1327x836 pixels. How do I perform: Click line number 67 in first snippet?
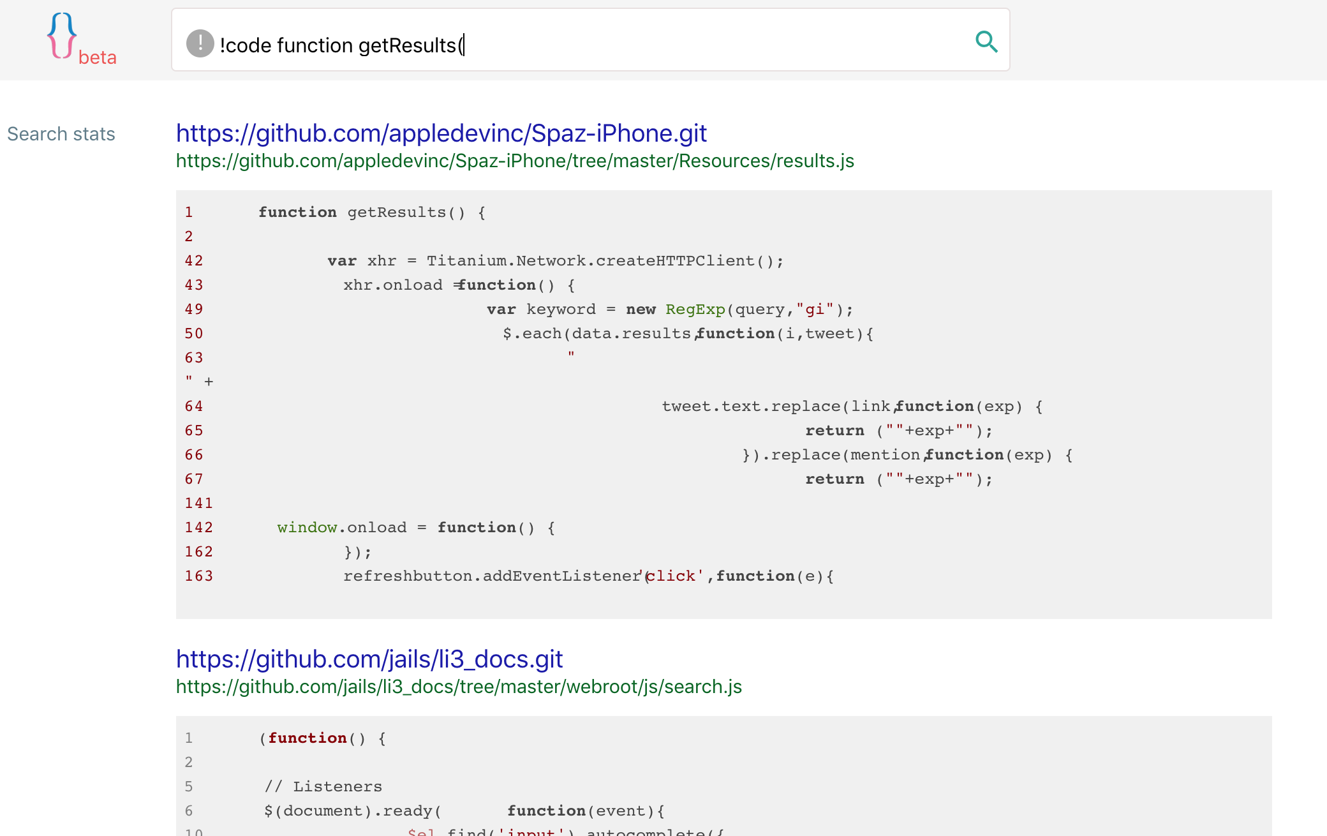click(x=194, y=479)
